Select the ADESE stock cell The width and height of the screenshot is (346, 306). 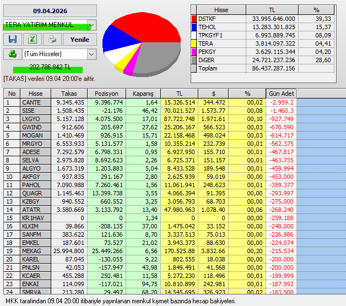[x=35, y=152]
